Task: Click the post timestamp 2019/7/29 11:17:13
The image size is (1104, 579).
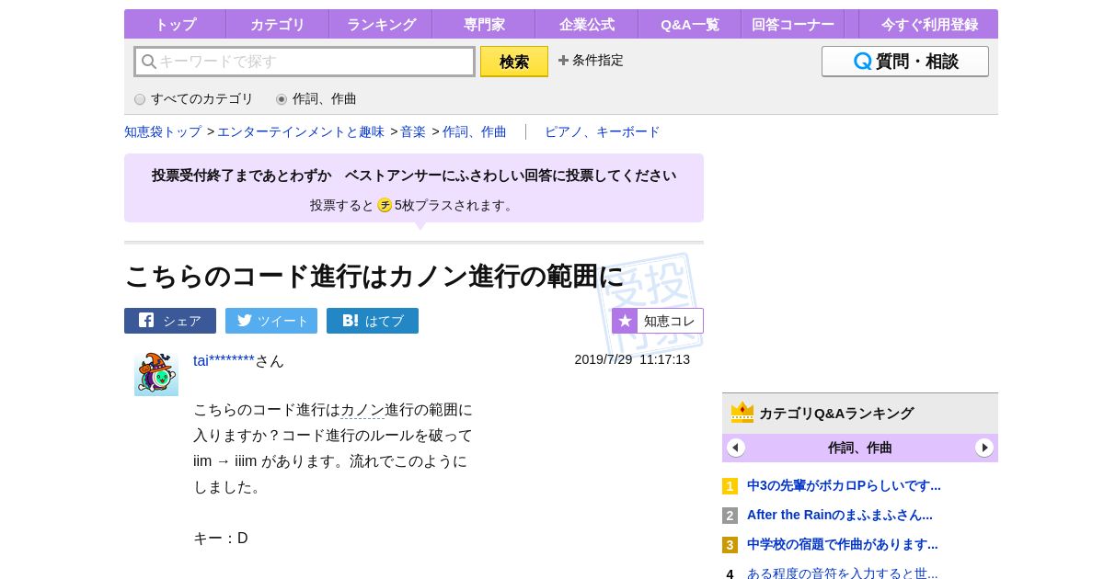Action: tap(632, 359)
